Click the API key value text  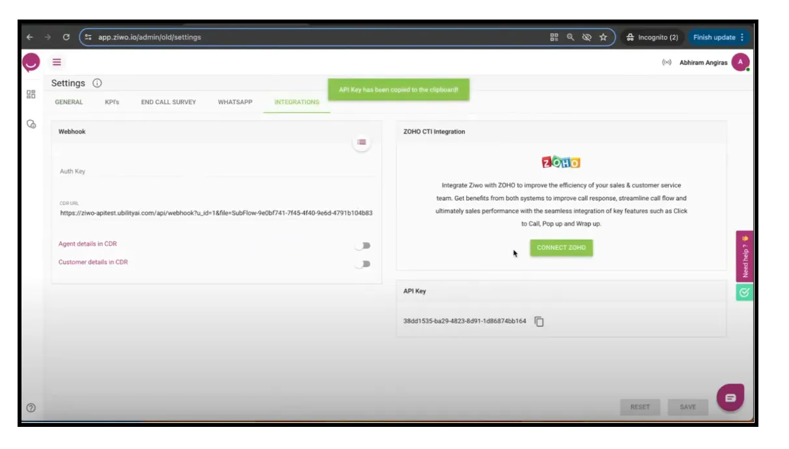click(x=465, y=321)
